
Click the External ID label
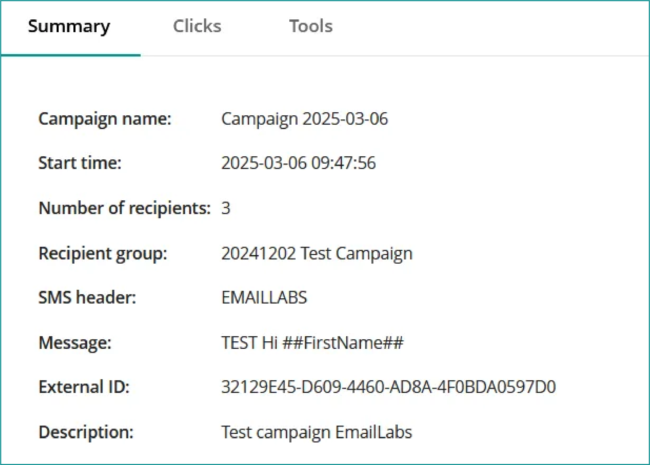tap(84, 387)
